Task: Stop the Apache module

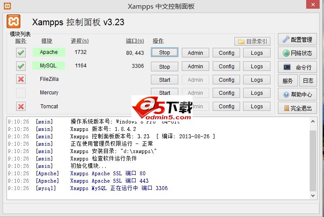Action: click(164, 53)
